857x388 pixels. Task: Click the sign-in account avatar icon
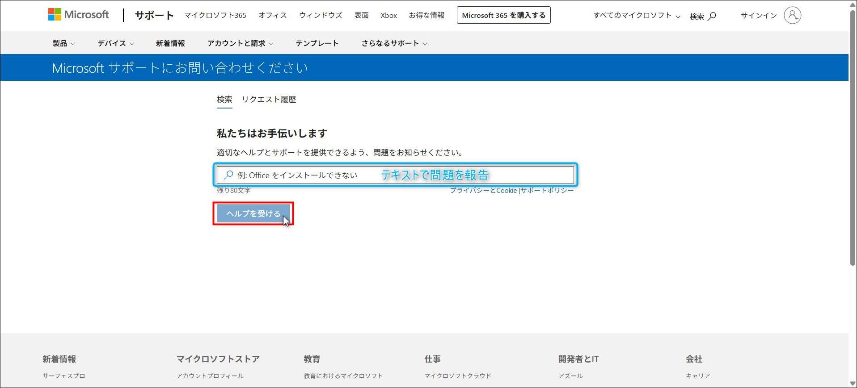pos(792,15)
